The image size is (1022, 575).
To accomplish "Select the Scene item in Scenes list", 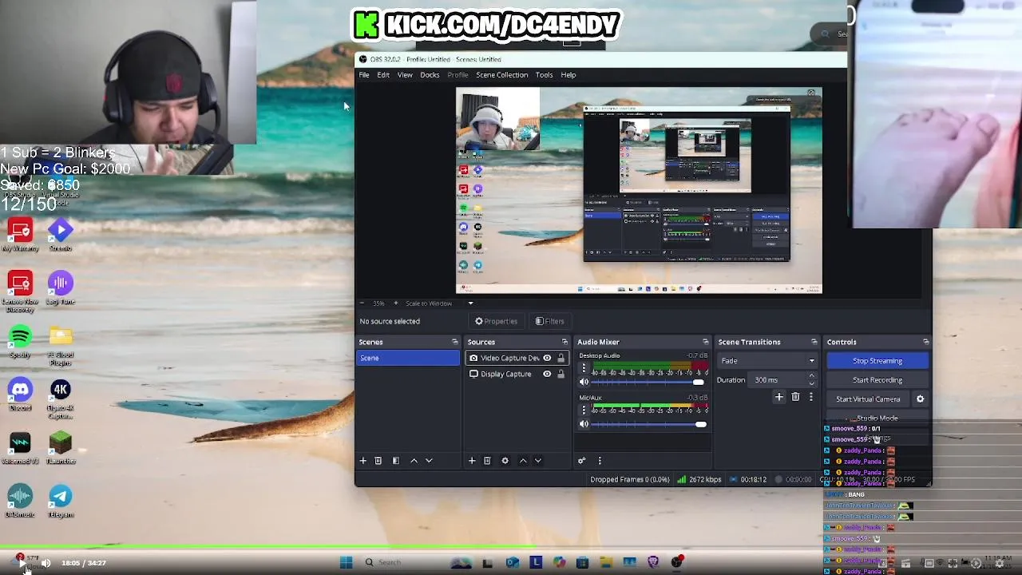I will tap(408, 358).
